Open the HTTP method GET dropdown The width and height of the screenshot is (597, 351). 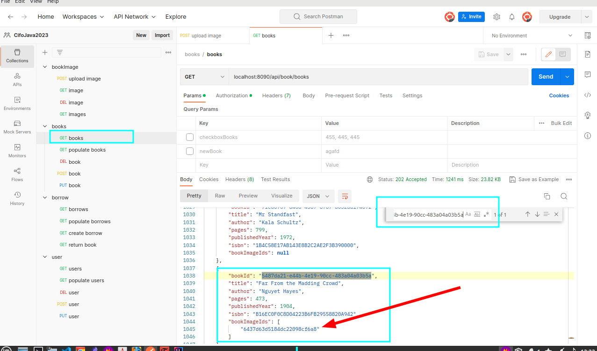point(204,77)
